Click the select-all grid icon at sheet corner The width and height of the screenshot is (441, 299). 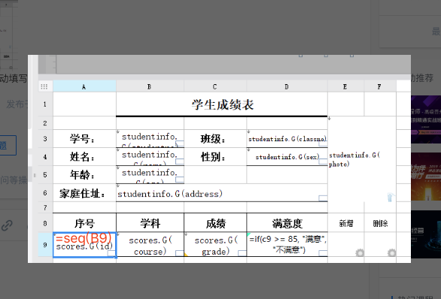click(x=44, y=86)
